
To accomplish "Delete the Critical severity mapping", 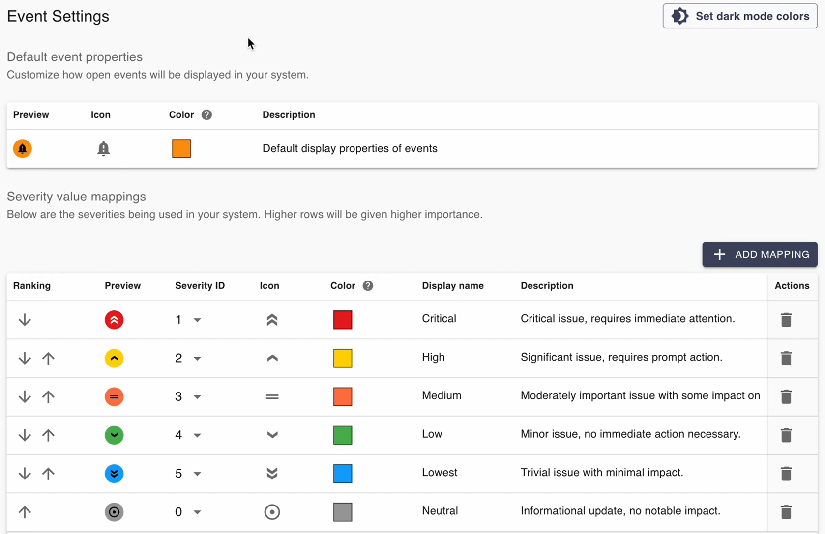I will 786,320.
